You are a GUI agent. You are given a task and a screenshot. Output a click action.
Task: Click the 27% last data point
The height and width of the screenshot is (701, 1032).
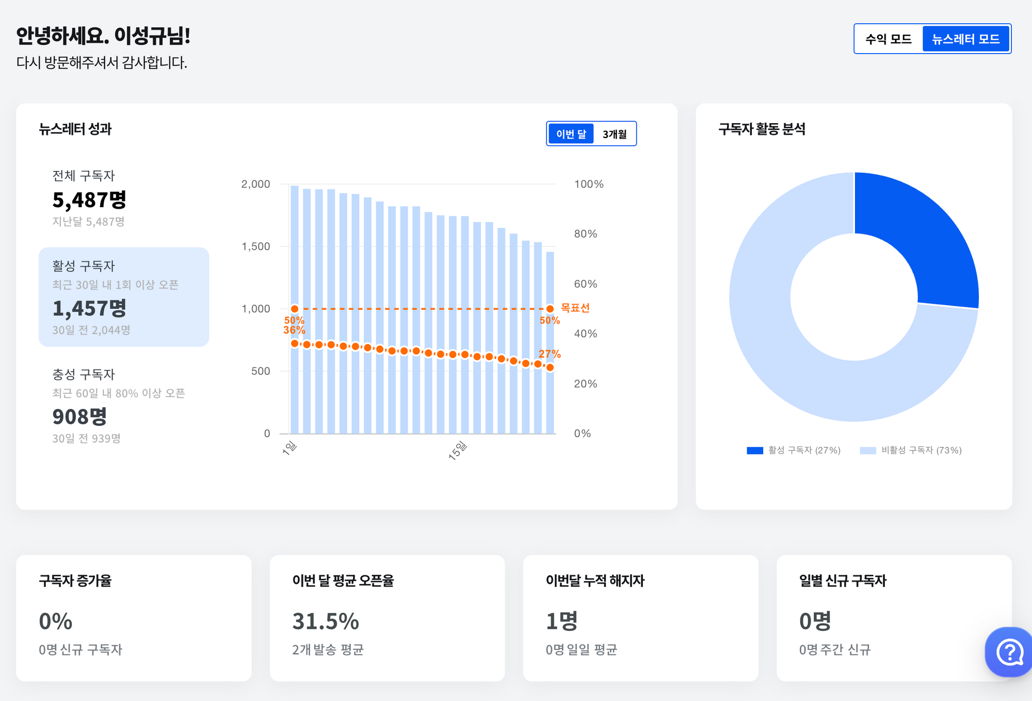pos(550,368)
